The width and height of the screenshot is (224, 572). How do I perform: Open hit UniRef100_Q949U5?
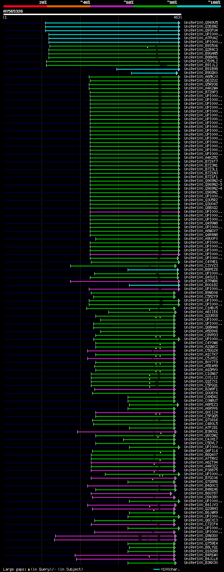(x=201, y=22)
